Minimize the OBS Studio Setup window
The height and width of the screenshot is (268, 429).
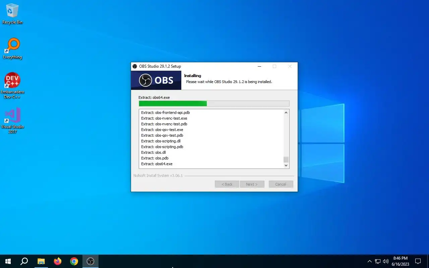coord(259,66)
